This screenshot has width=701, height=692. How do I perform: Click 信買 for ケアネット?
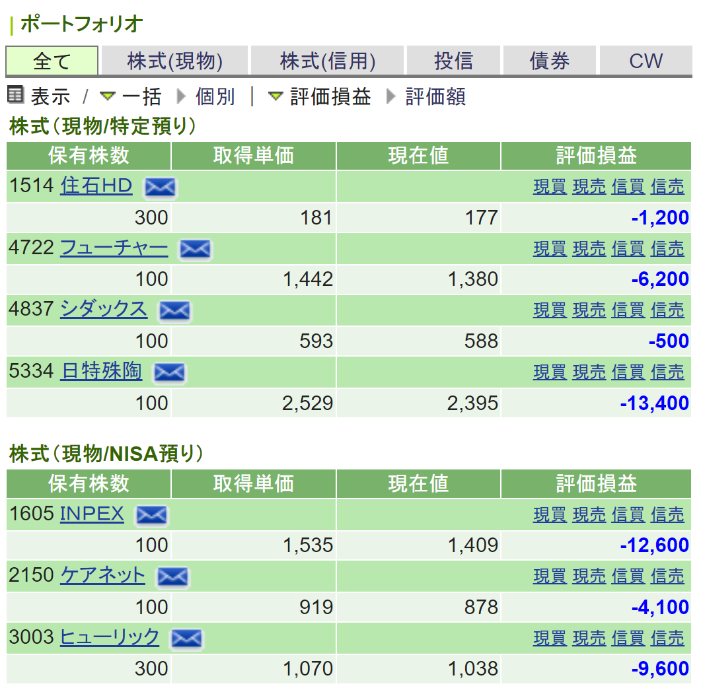click(x=628, y=576)
